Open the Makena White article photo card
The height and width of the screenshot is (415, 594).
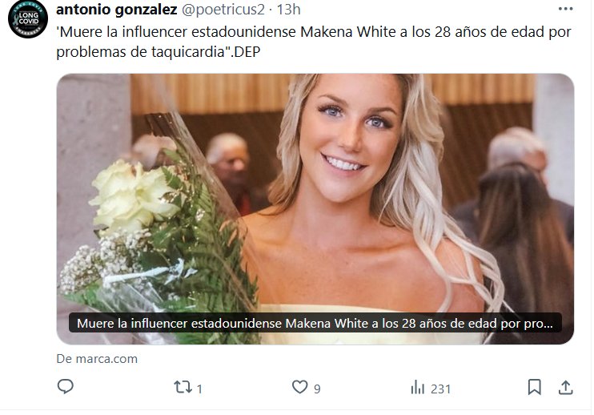click(x=315, y=209)
